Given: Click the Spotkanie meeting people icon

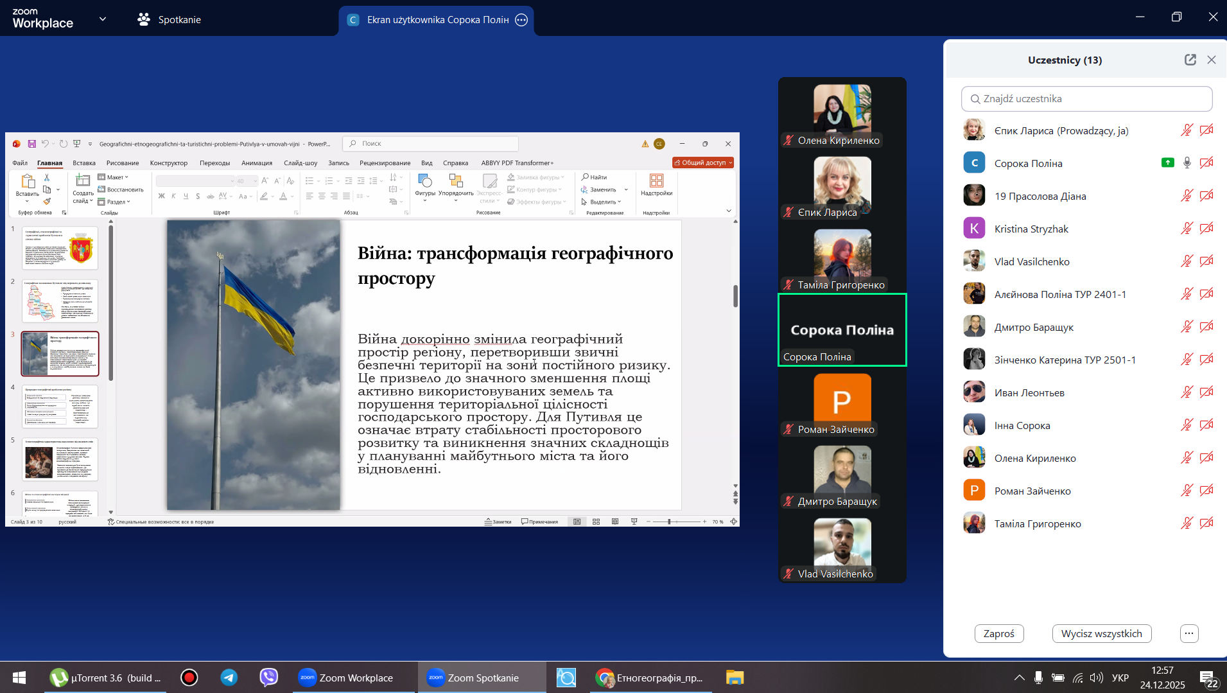Looking at the screenshot, I should pos(144,20).
